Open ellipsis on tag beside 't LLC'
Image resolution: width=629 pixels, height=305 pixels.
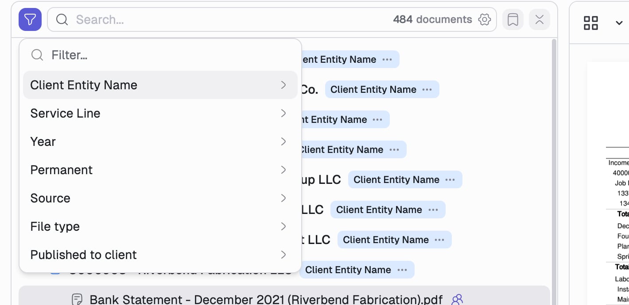coord(439,240)
